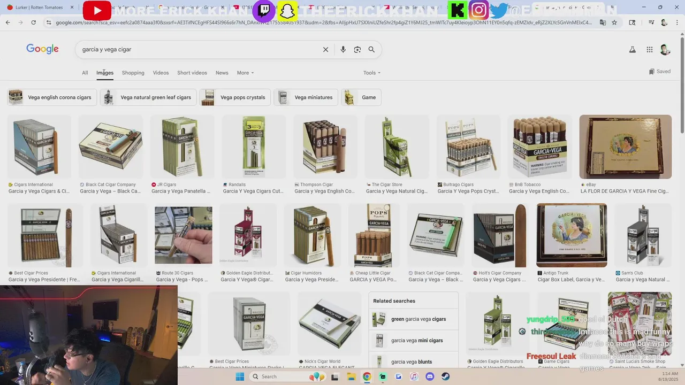Open the Thompson Cigar English Corona image
This screenshot has width=685, height=385.
click(325, 147)
